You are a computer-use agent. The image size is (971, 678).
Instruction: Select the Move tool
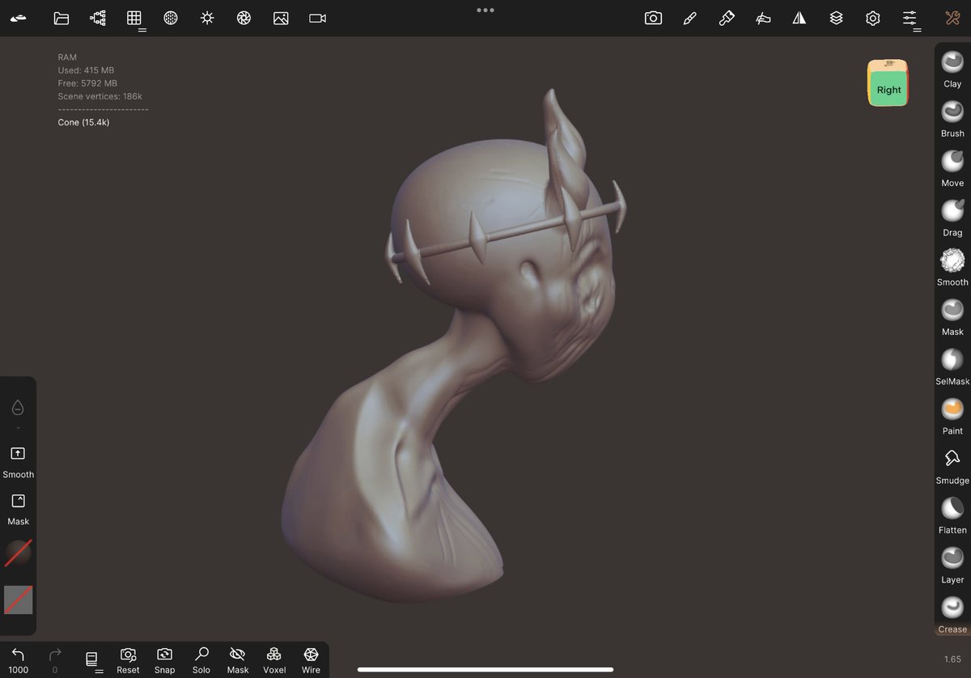click(952, 167)
